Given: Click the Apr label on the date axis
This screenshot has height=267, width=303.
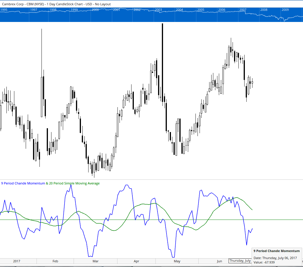Looking at the screenshot, I should click(x=136, y=261).
